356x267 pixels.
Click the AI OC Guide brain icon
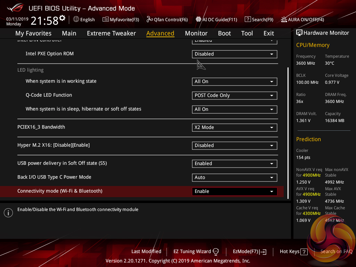pos(199,19)
